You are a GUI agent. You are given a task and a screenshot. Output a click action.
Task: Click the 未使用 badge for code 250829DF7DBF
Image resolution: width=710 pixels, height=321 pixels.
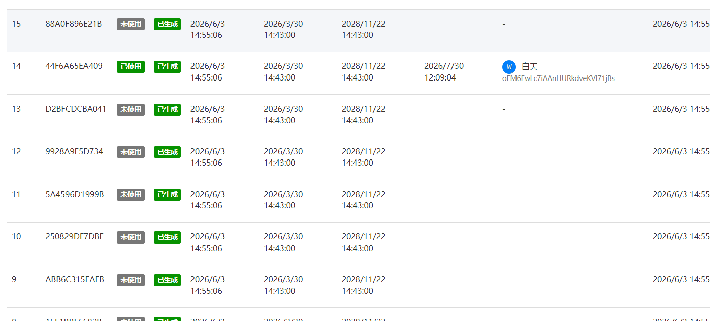[x=131, y=237]
